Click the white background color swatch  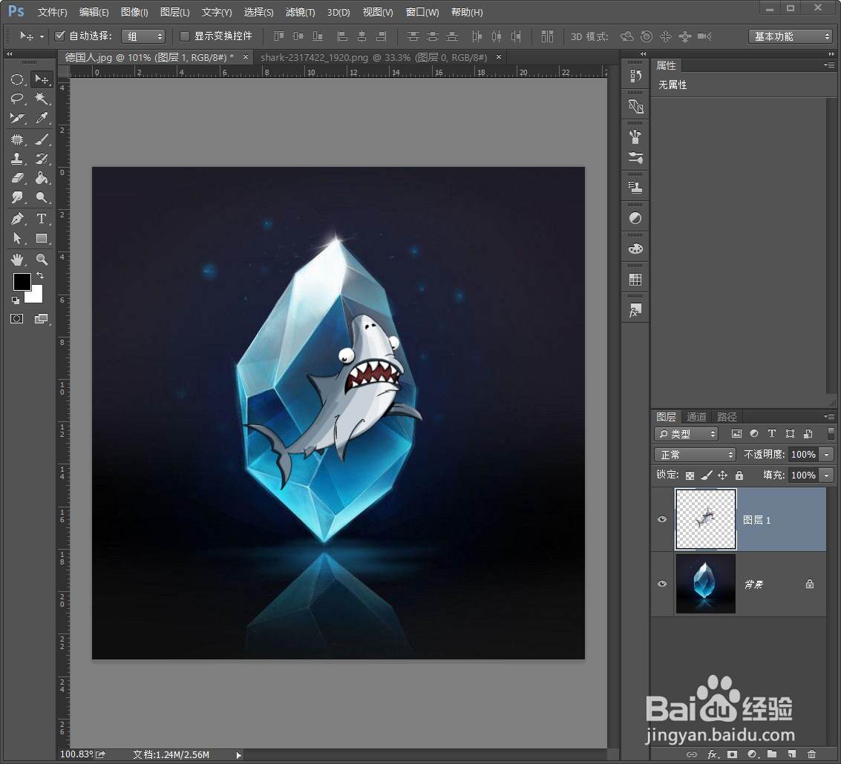coord(36,297)
